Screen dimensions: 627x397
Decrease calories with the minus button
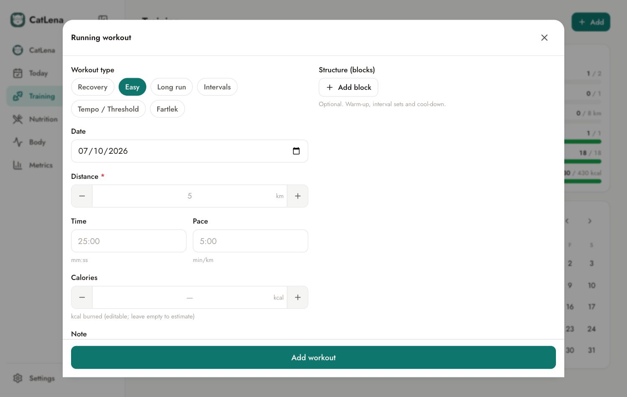click(82, 298)
